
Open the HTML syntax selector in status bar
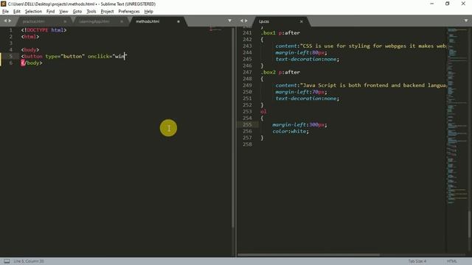pos(451,261)
